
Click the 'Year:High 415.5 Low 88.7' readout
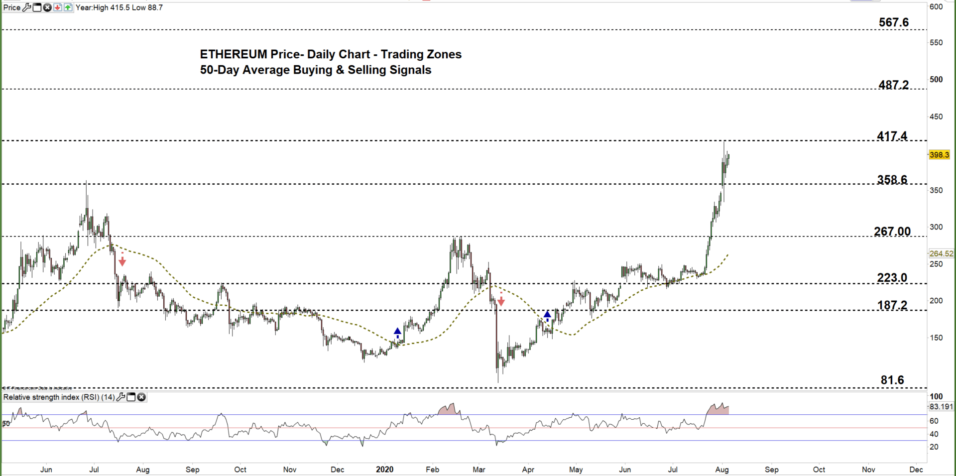click(119, 7)
